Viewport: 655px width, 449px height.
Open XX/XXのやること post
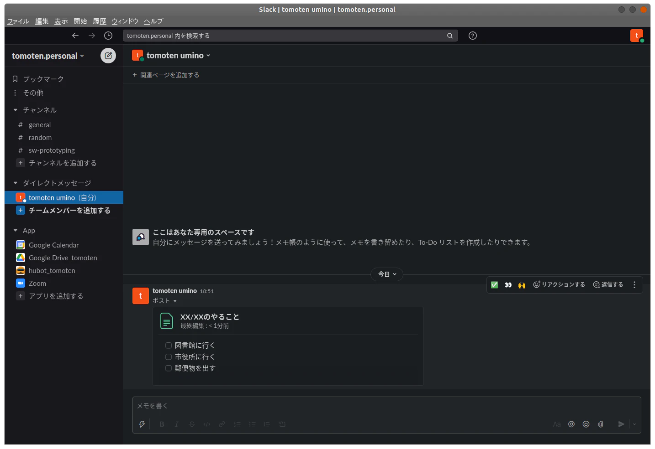coord(210,317)
